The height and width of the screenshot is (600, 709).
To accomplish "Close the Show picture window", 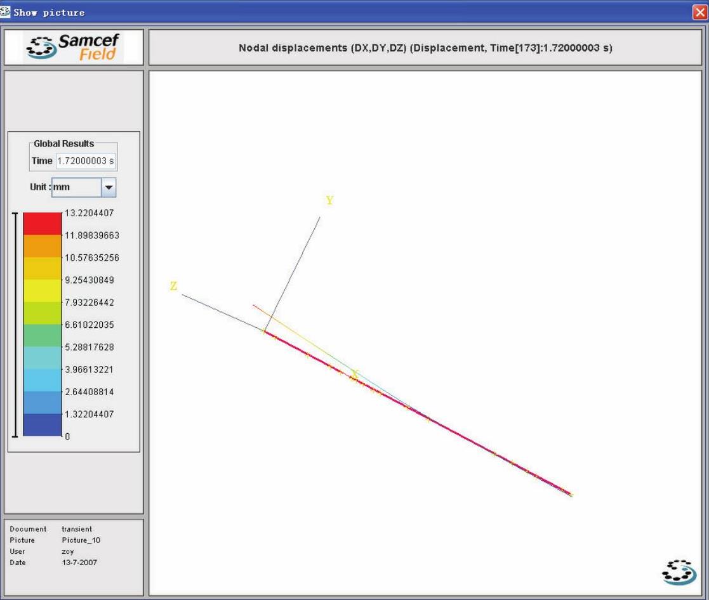I will point(701,12).
